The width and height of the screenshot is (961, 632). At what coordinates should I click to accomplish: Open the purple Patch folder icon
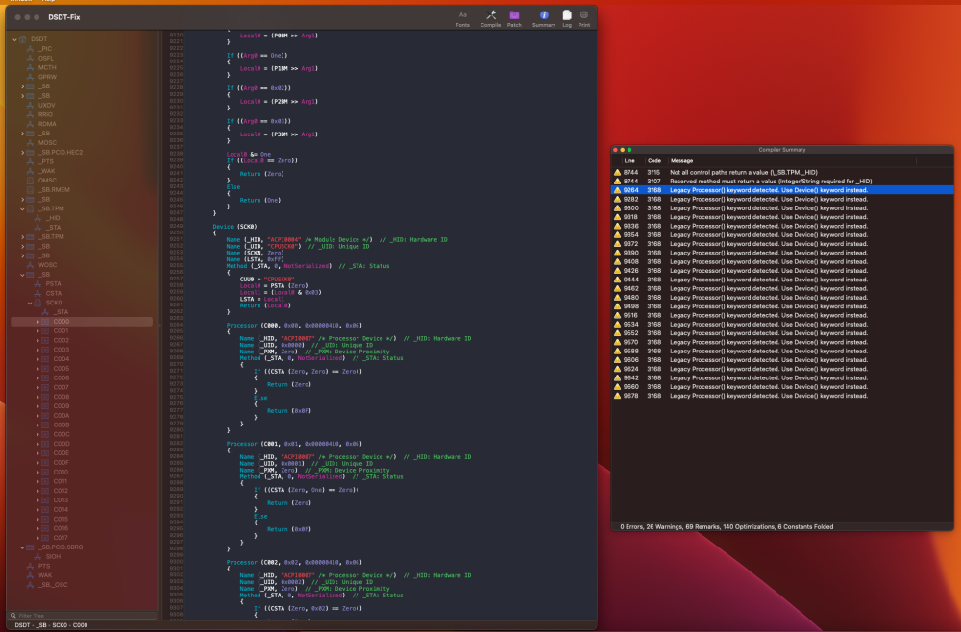pos(514,15)
